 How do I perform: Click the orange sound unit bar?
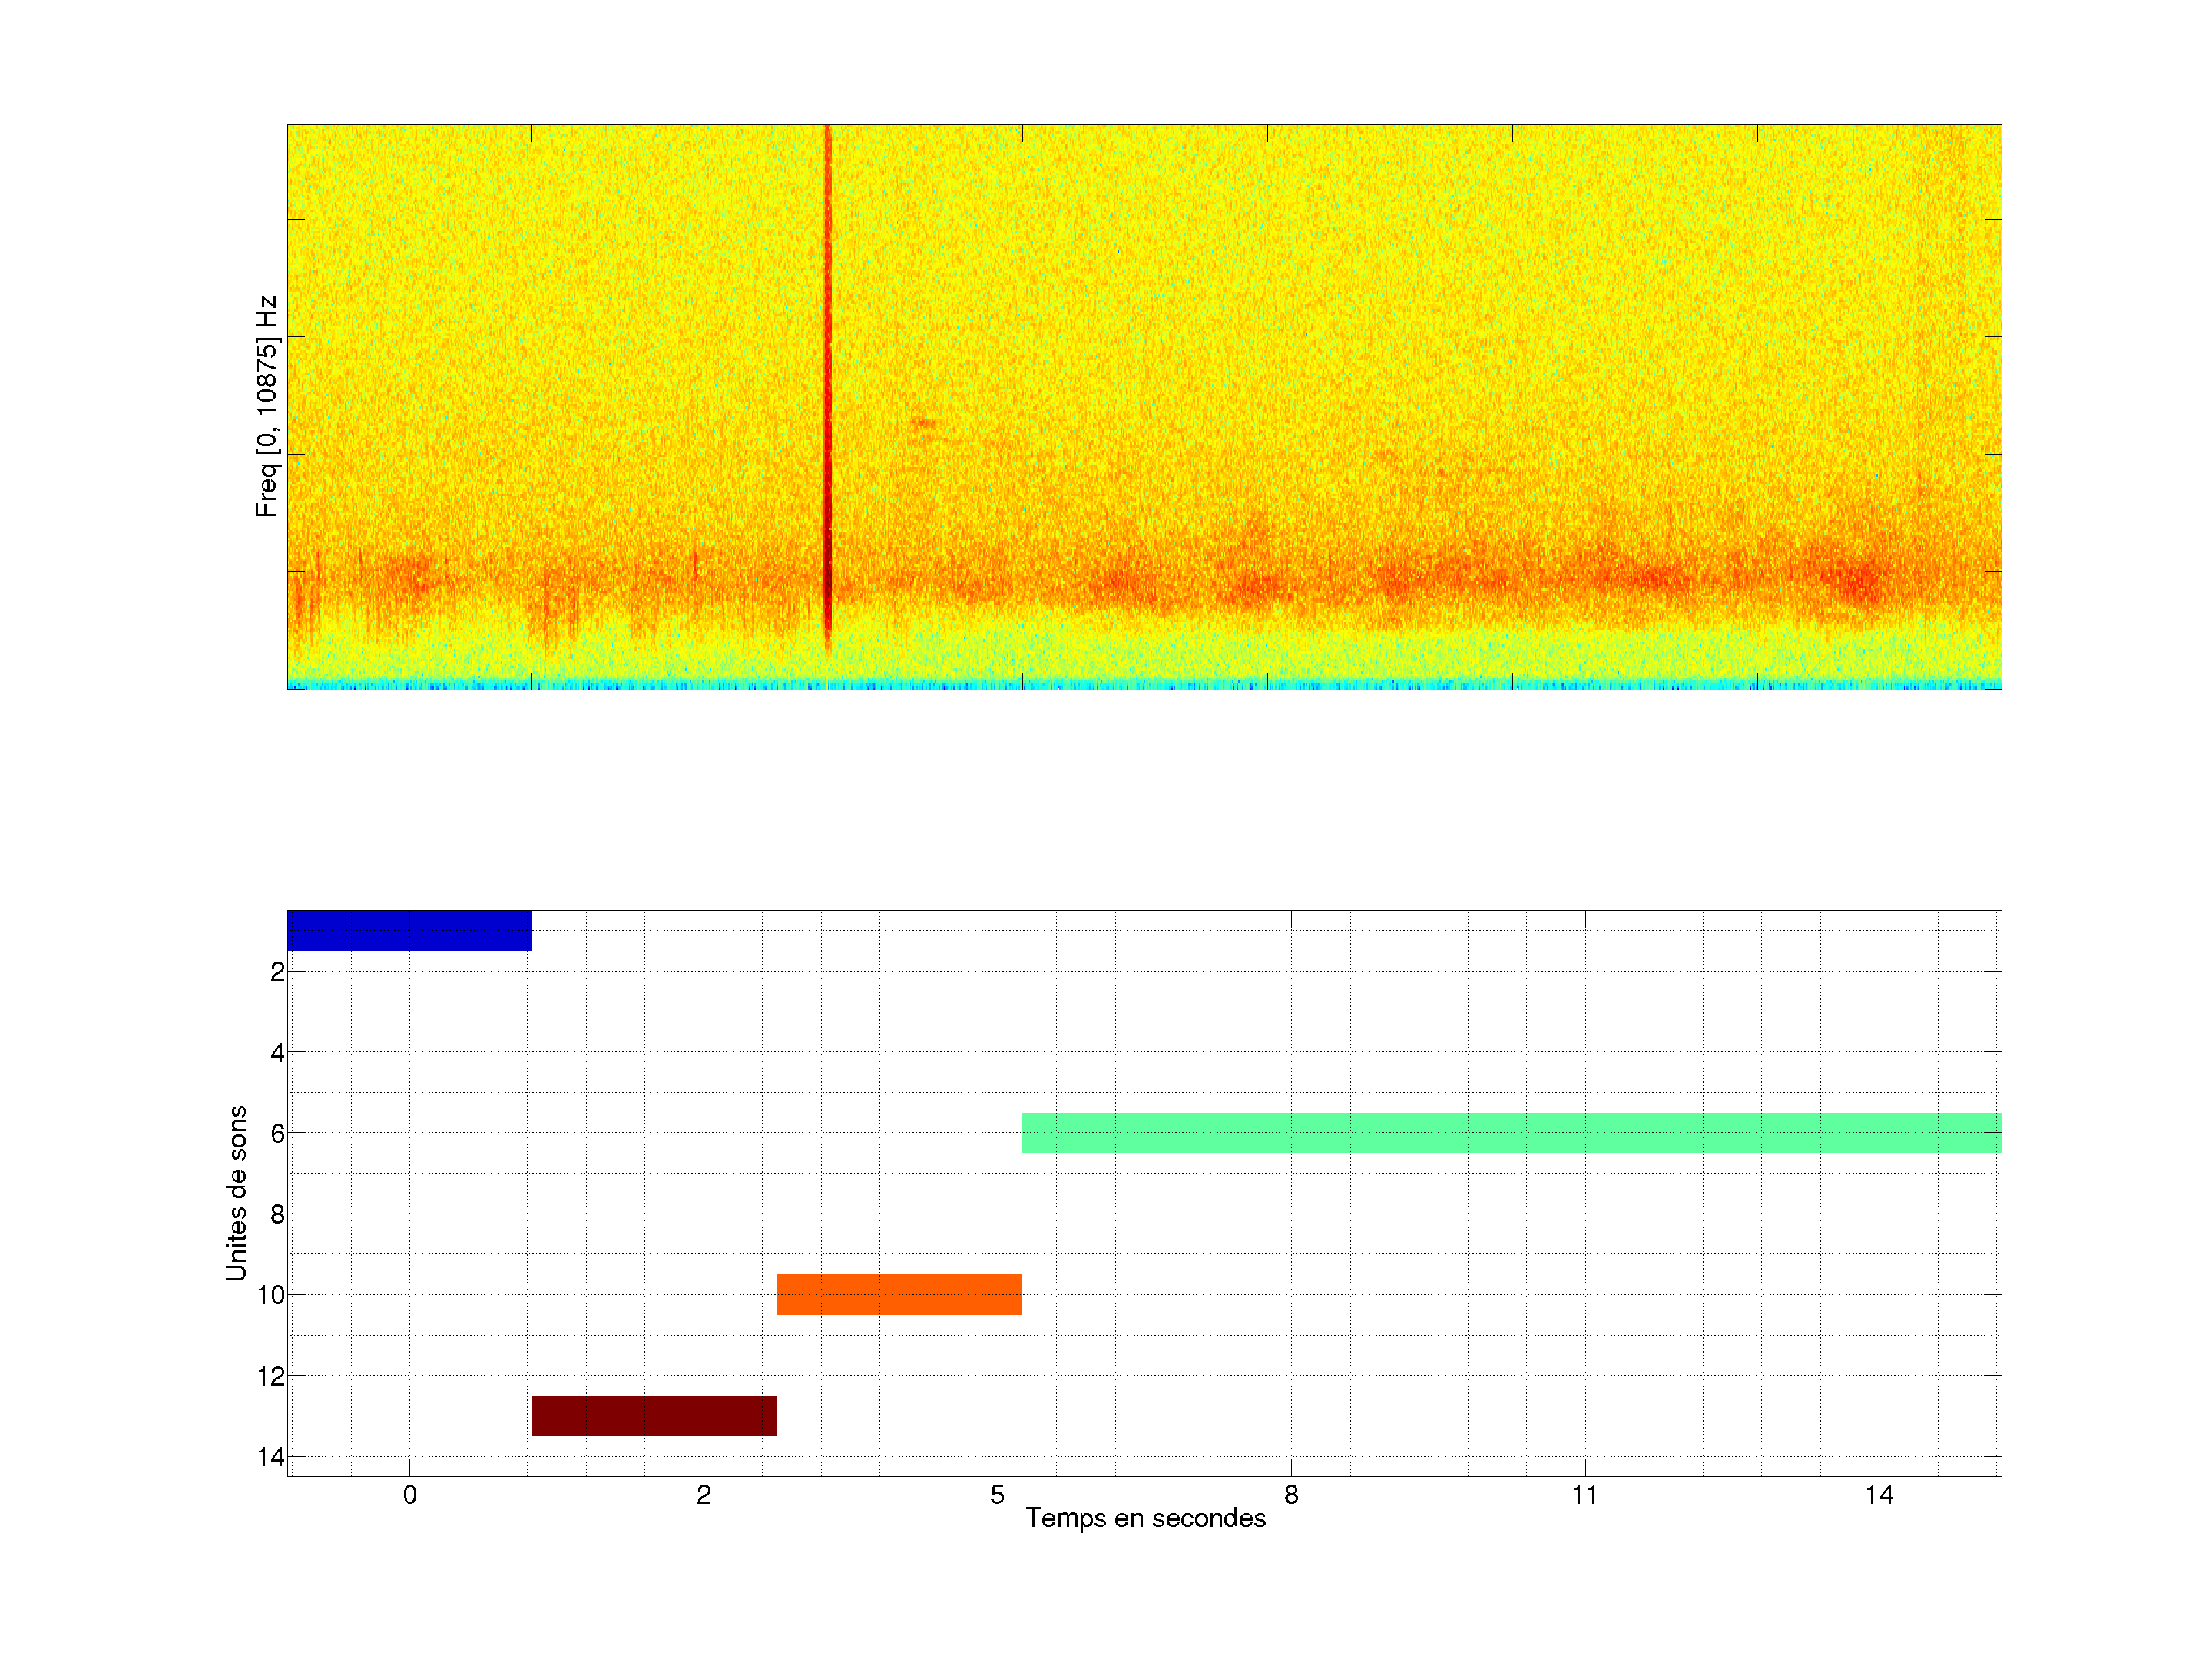coord(899,1294)
